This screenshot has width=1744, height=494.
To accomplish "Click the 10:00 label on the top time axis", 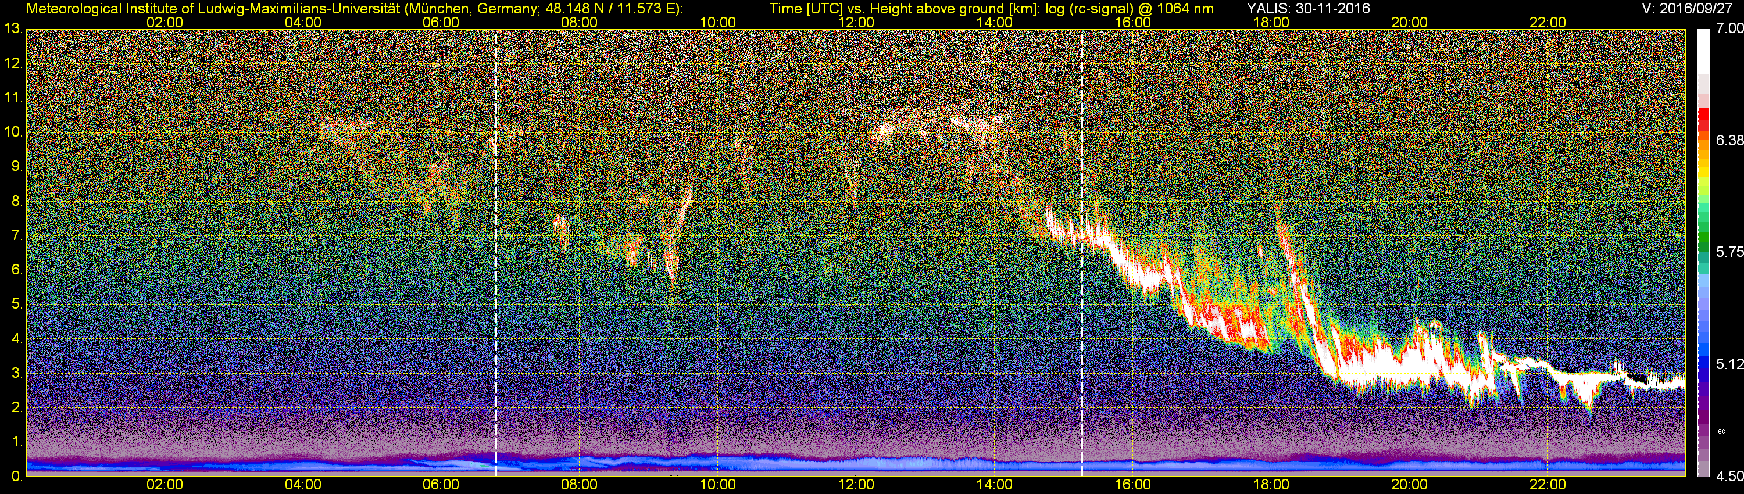I will click(x=717, y=22).
